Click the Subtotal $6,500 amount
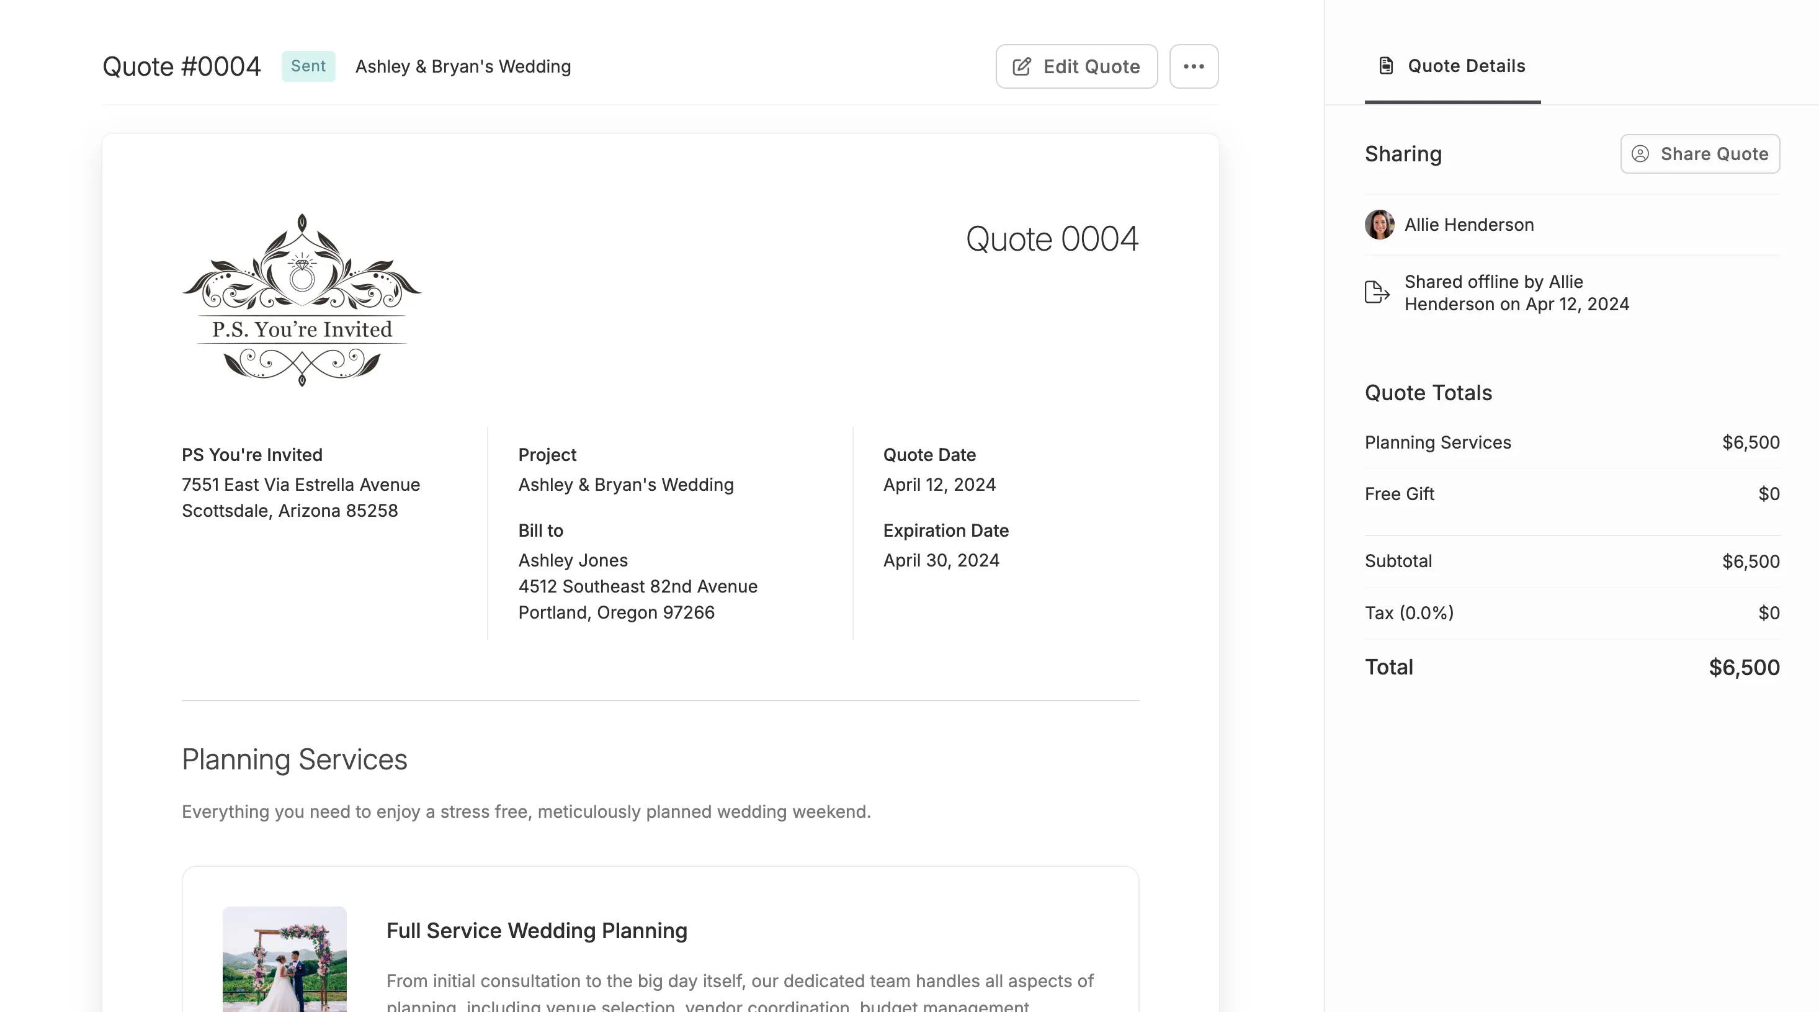Image resolution: width=1819 pixels, height=1012 pixels. (1751, 562)
